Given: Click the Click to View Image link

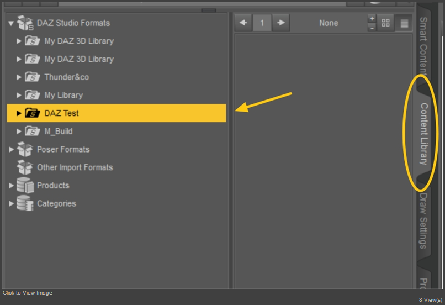Looking at the screenshot, I should pos(28,293).
